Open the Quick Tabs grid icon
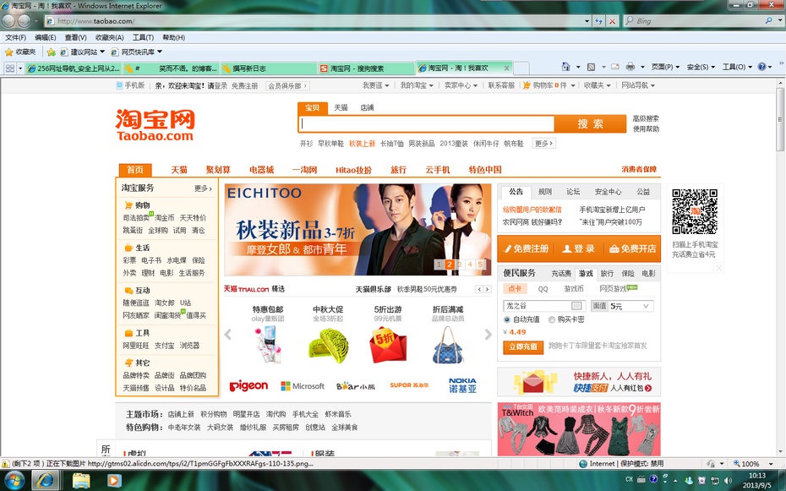This screenshot has width=786, height=491. (x=10, y=68)
